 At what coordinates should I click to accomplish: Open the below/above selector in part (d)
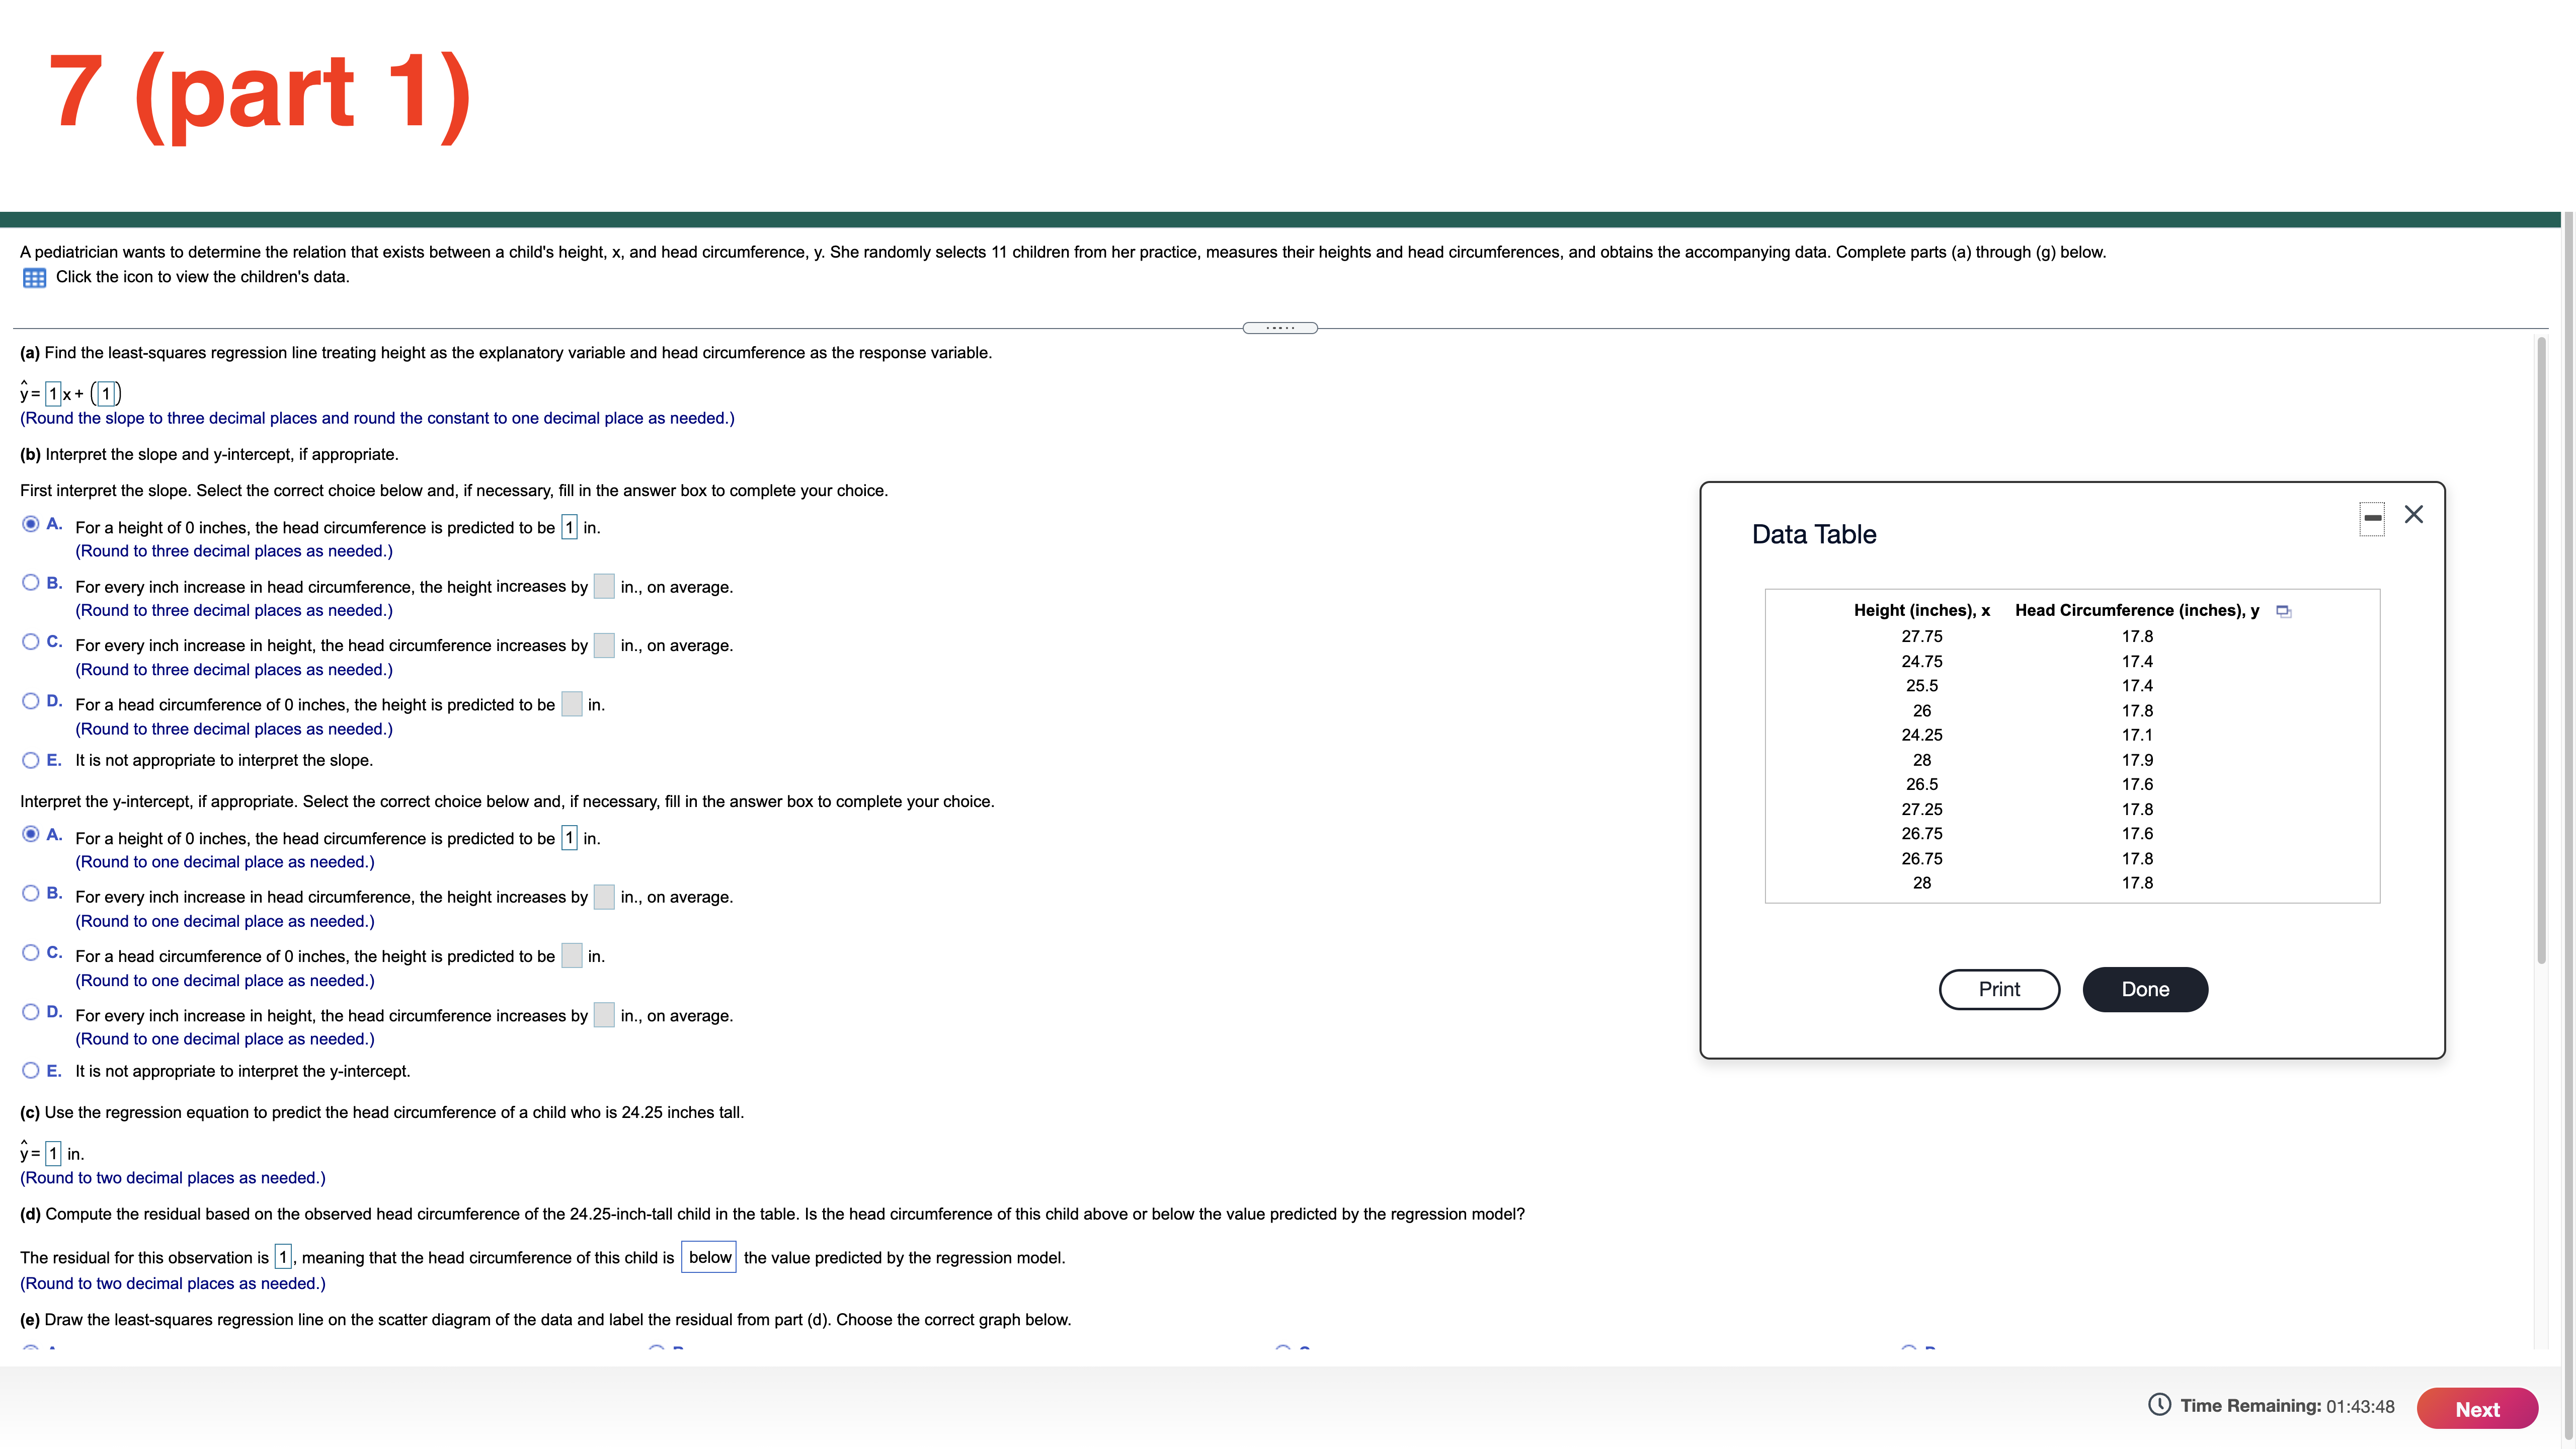pyautogui.click(x=708, y=1257)
